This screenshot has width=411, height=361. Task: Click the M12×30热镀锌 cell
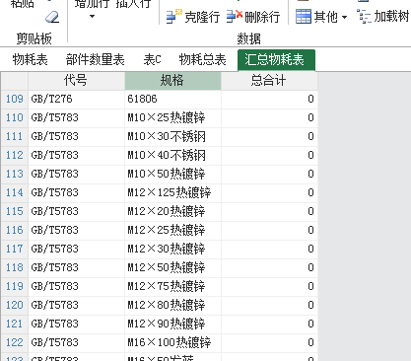tap(172, 249)
